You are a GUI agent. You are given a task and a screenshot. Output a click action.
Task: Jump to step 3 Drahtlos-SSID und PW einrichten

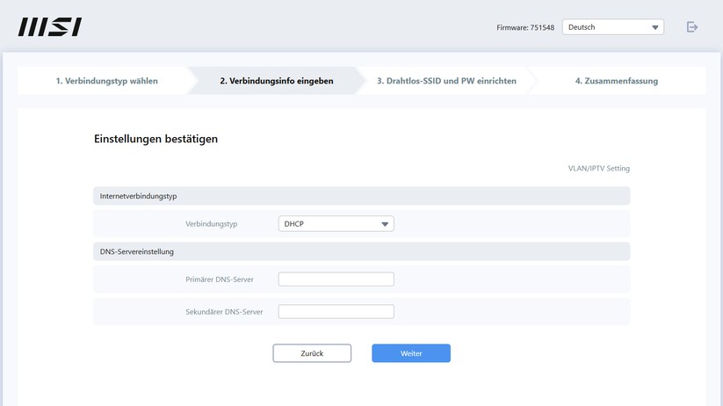tap(446, 81)
